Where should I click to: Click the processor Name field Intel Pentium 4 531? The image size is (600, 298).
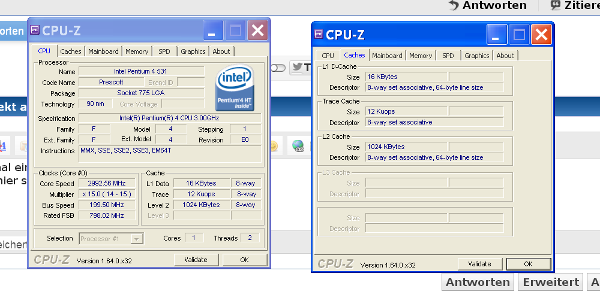pyautogui.click(x=141, y=71)
